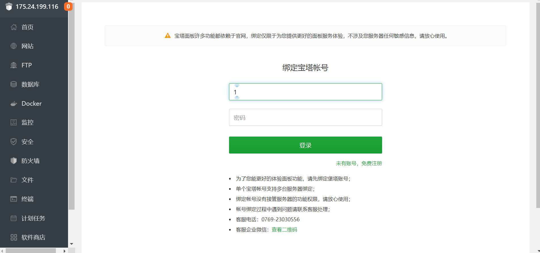Click the orange warning triangle icon
Screen dimensions: 540x253
[168, 36]
